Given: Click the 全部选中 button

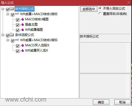Looking at the screenshot, I should point(89,9).
